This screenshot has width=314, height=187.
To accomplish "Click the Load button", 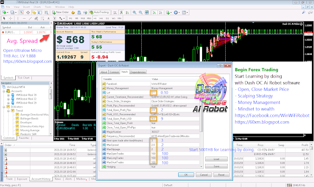I will tap(216, 159).
